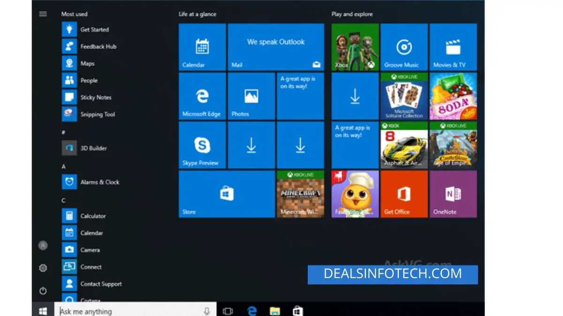Launch the Minecraft tile
The image size is (563, 316).
tap(300, 194)
